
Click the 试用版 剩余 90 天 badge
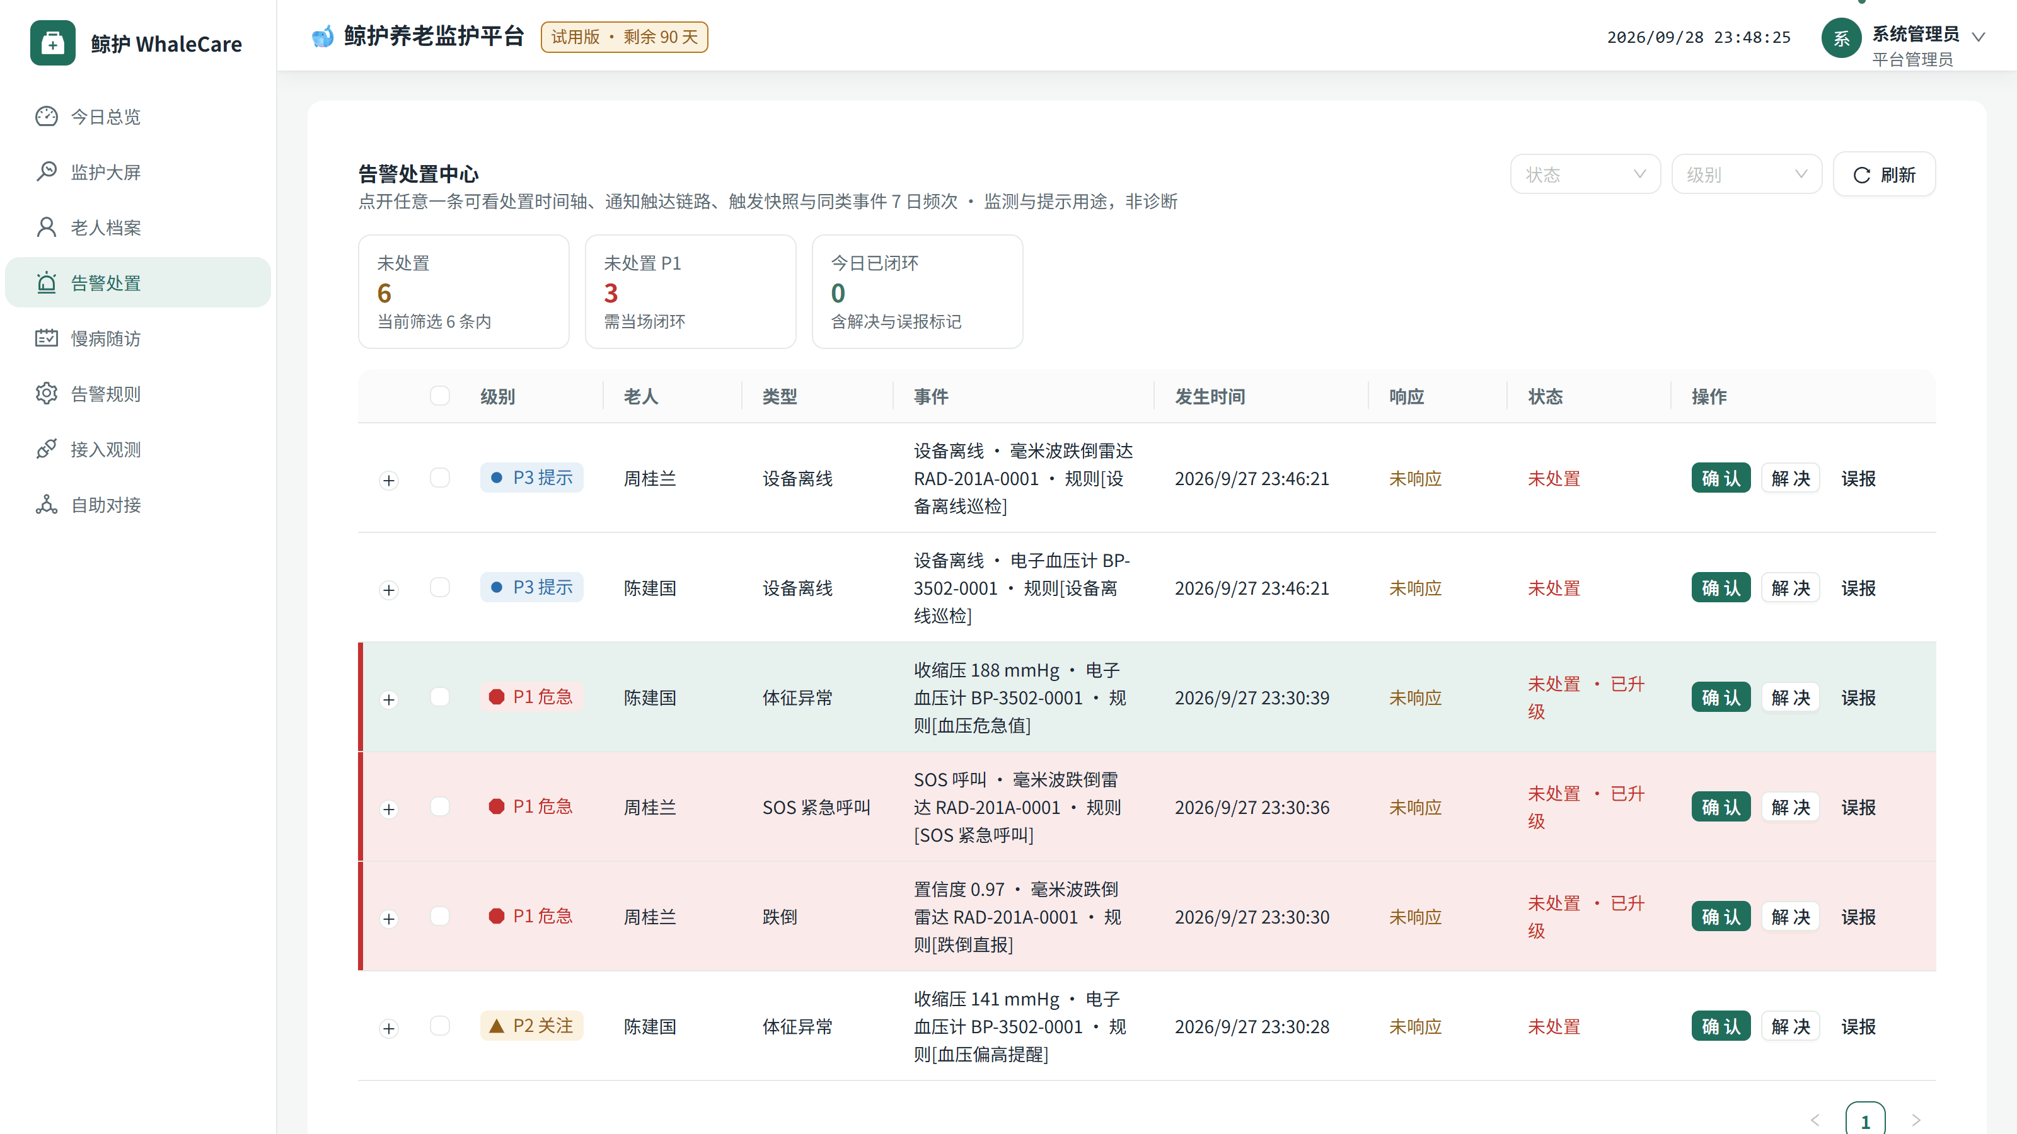click(624, 37)
